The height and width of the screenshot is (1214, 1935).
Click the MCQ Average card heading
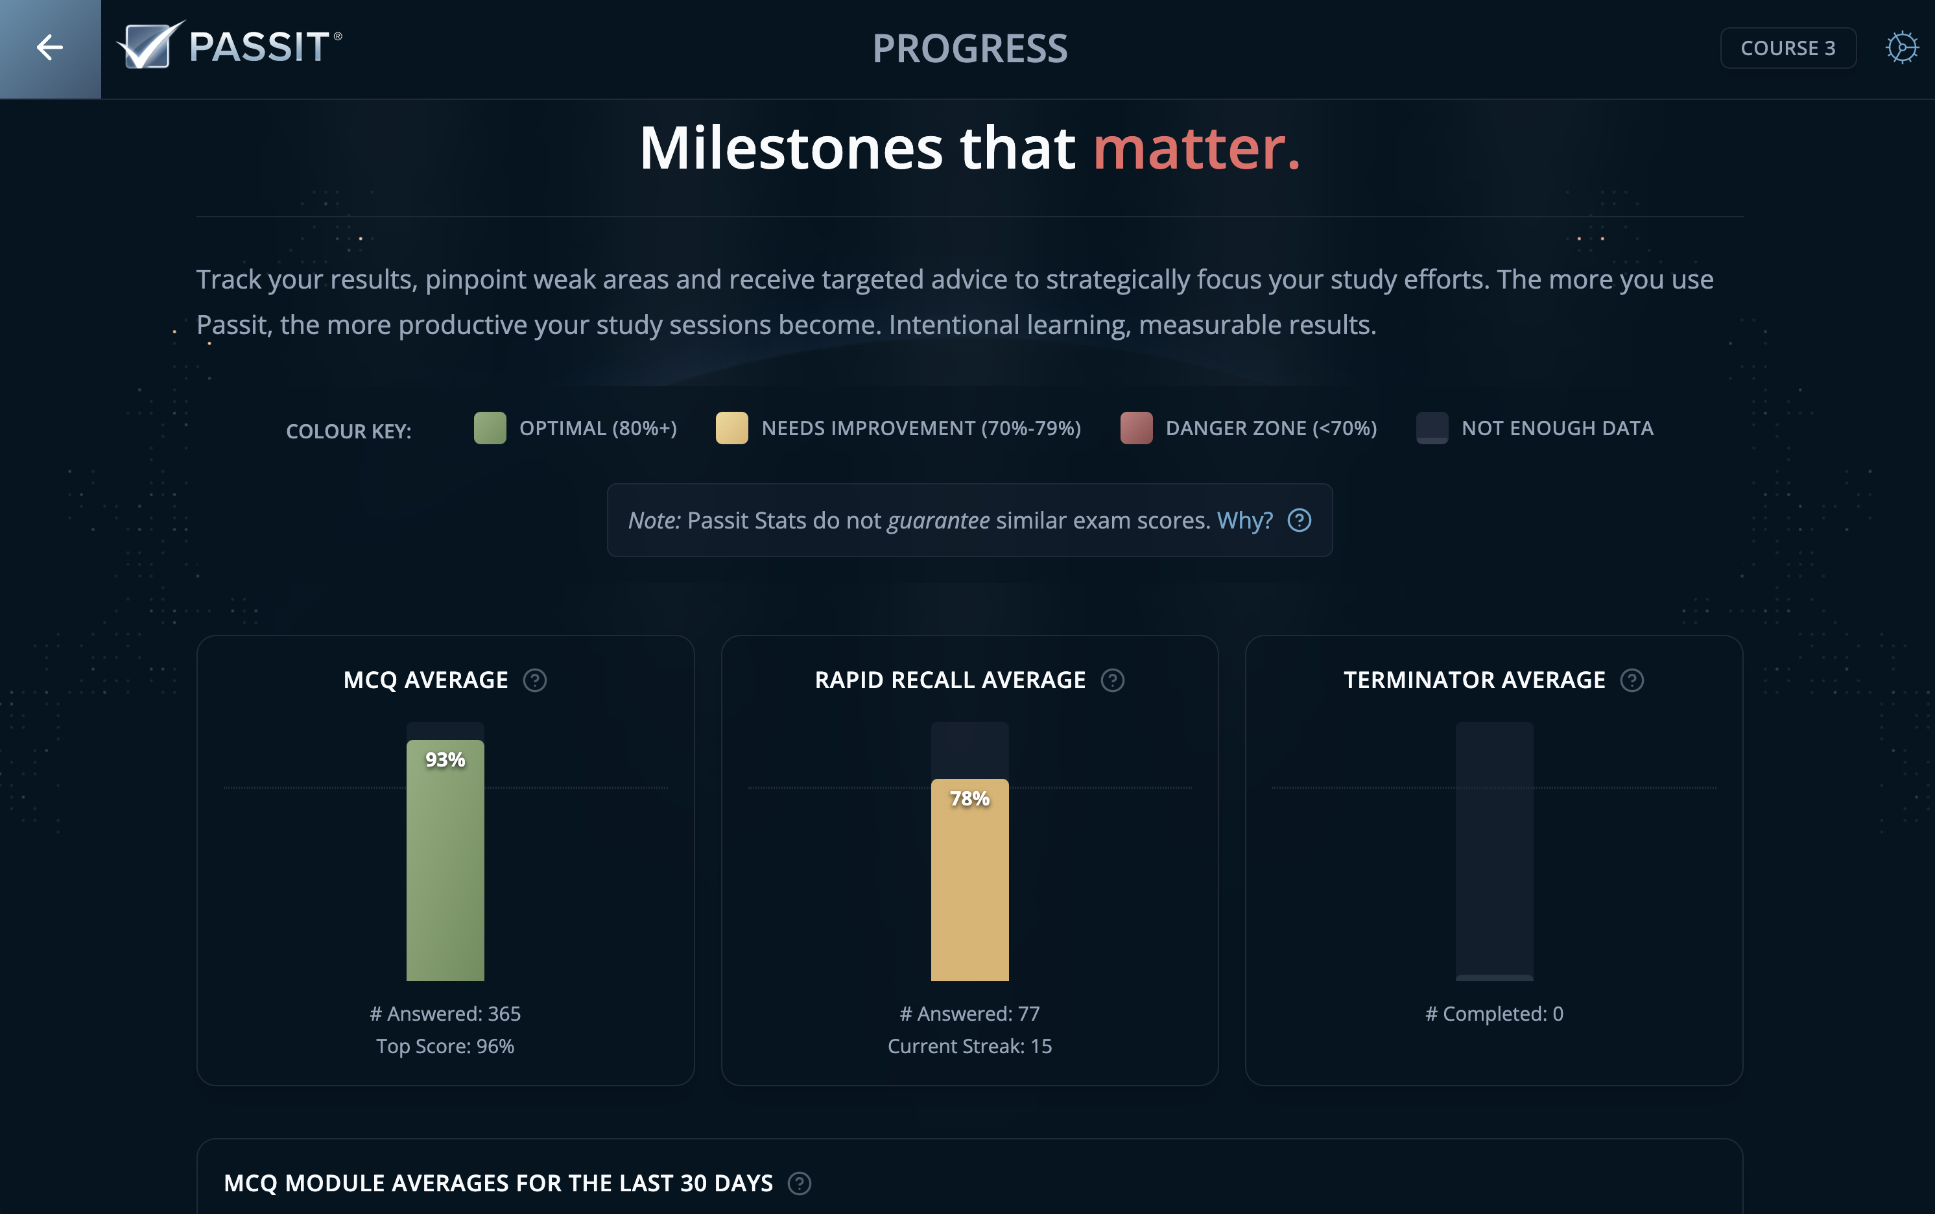click(x=425, y=681)
